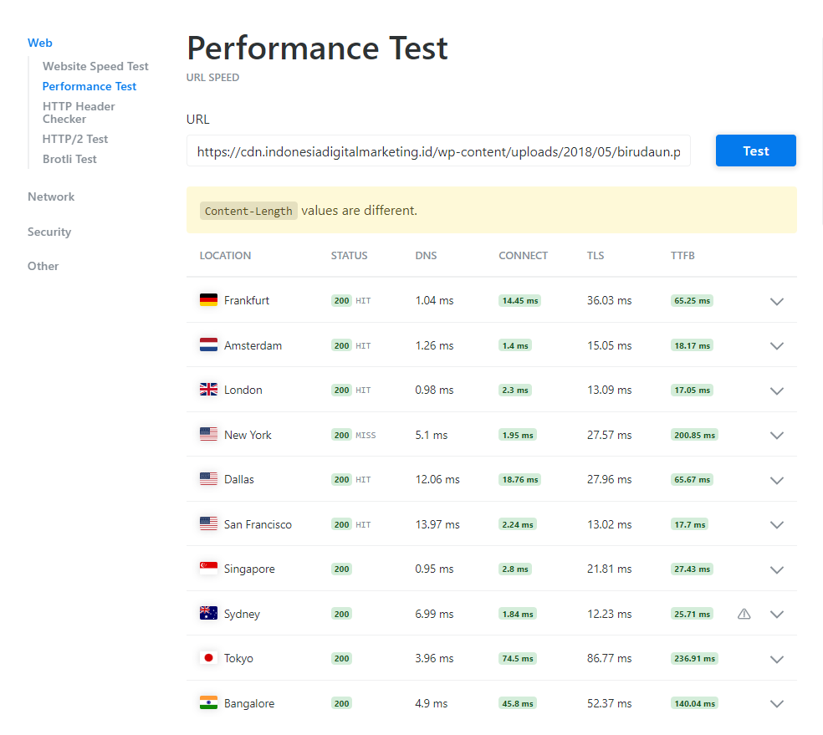The image size is (823, 735).
Task: Expand the Bangalore result row
Action: pos(776,703)
